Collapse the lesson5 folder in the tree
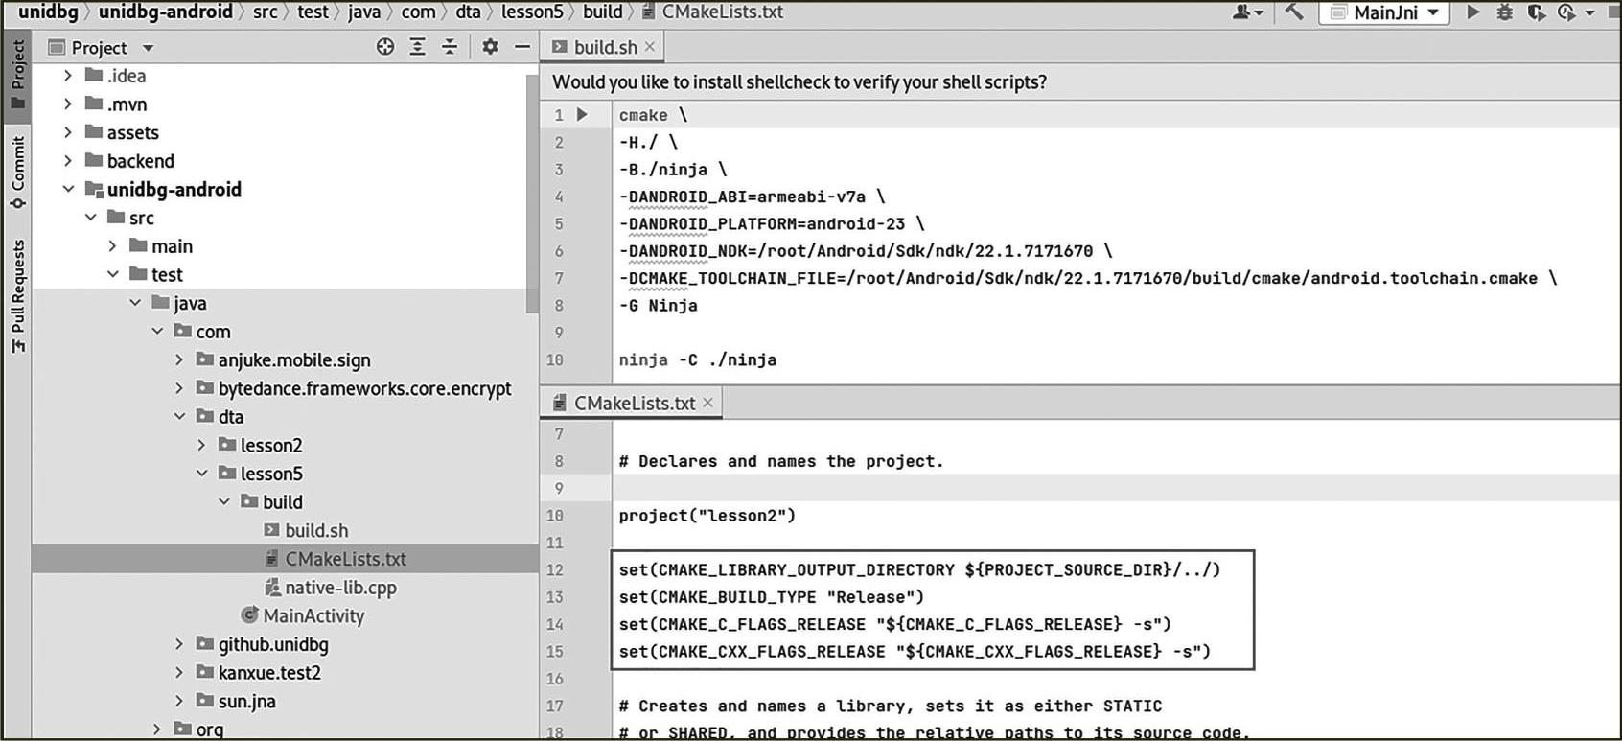 (x=202, y=474)
